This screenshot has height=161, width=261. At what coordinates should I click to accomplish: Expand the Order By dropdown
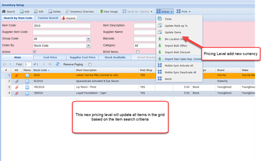click(88, 45)
